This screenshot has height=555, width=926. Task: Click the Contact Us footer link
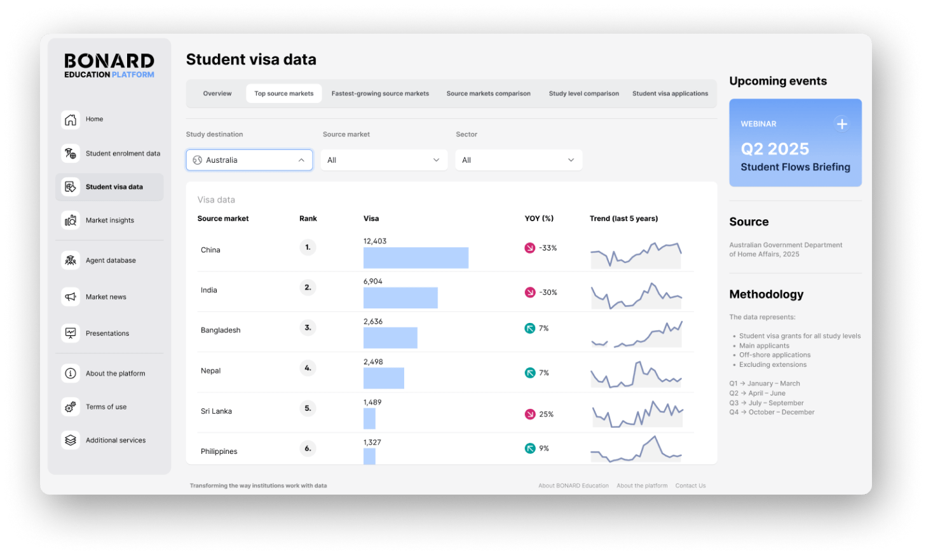pyautogui.click(x=690, y=485)
